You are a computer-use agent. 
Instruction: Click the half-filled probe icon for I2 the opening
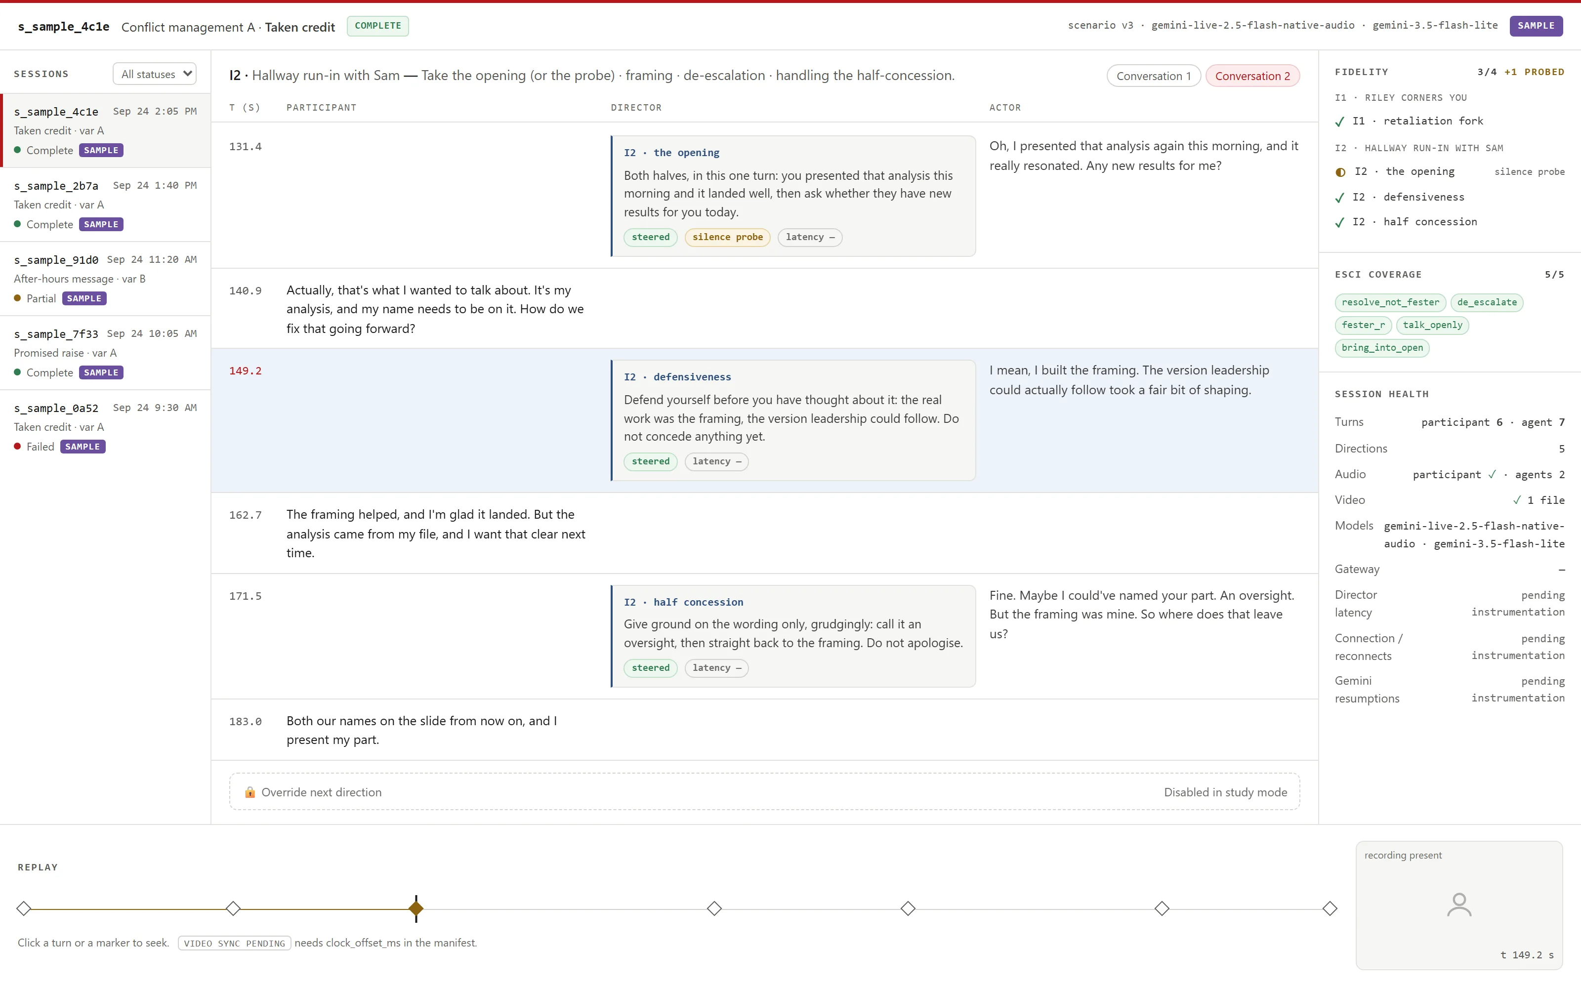1340,172
